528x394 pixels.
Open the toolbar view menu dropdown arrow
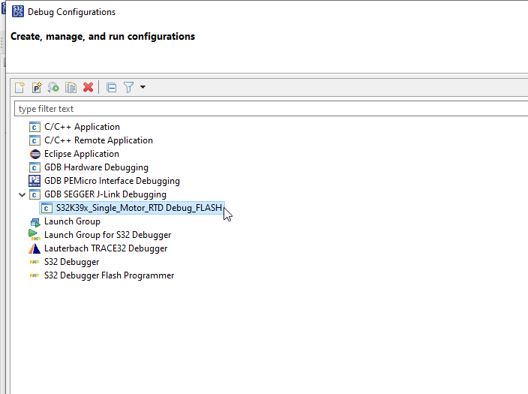tap(142, 87)
